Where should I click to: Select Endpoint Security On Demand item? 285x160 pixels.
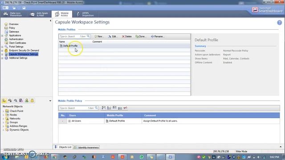point(24,50)
